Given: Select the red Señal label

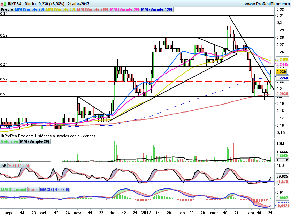Looking at the screenshot, I should pos(33,190).
